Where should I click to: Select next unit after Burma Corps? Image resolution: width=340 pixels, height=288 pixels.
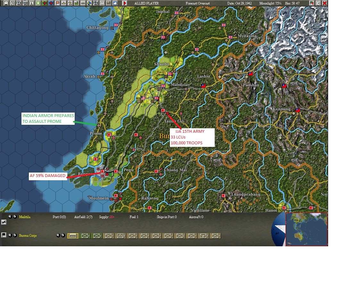pos(15,235)
